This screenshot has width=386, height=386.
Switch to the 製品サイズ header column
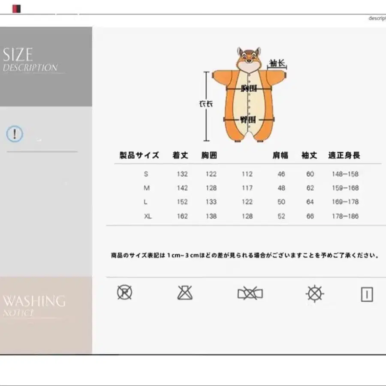click(138, 155)
